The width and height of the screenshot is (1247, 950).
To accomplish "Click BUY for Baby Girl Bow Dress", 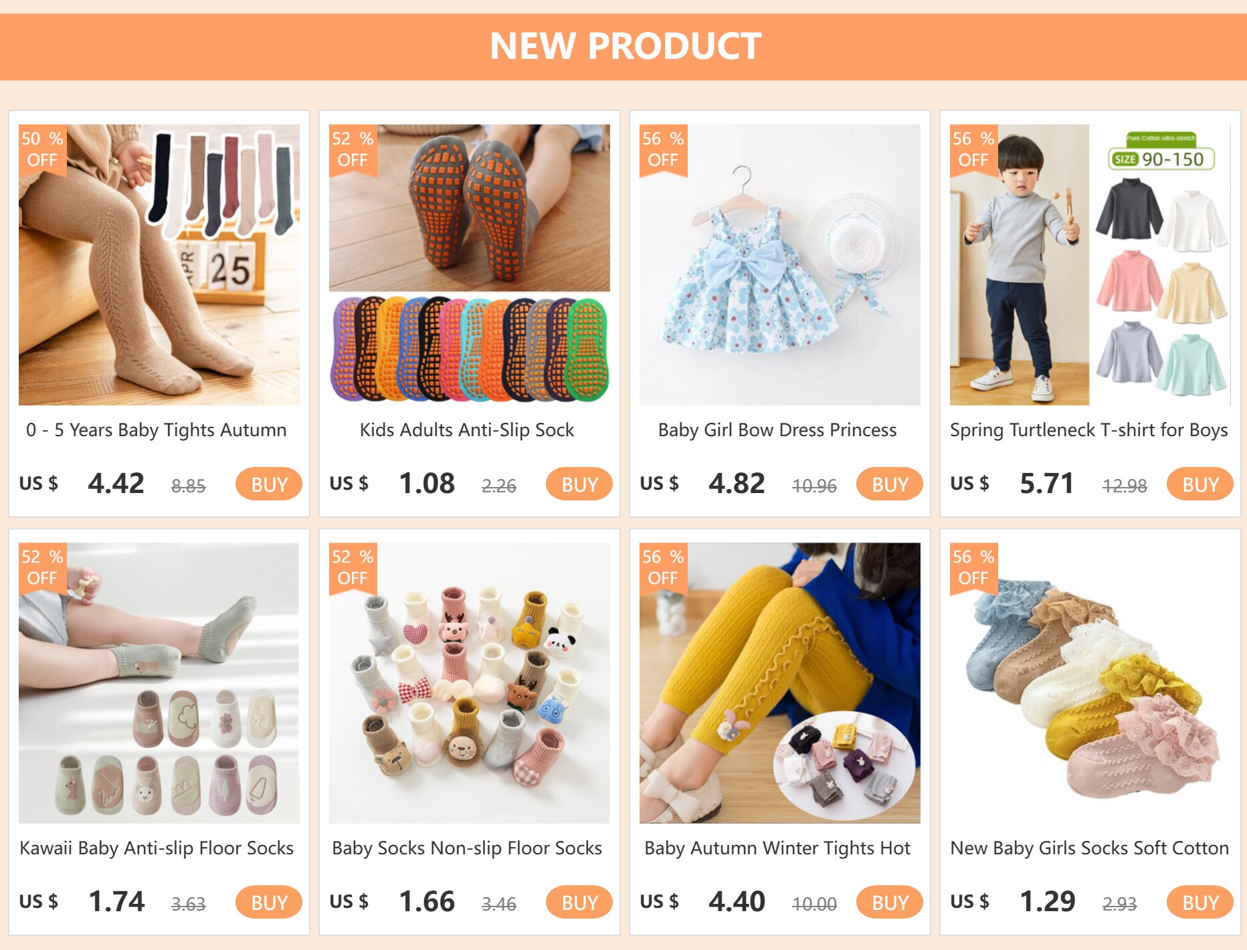I will 890,484.
